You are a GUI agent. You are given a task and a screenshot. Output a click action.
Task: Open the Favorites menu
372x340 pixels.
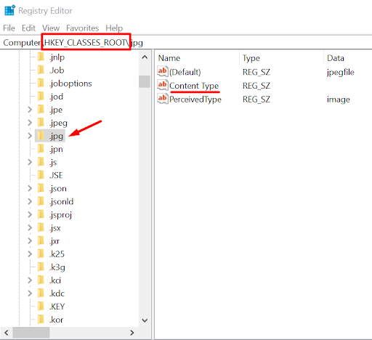tap(83, 28)
